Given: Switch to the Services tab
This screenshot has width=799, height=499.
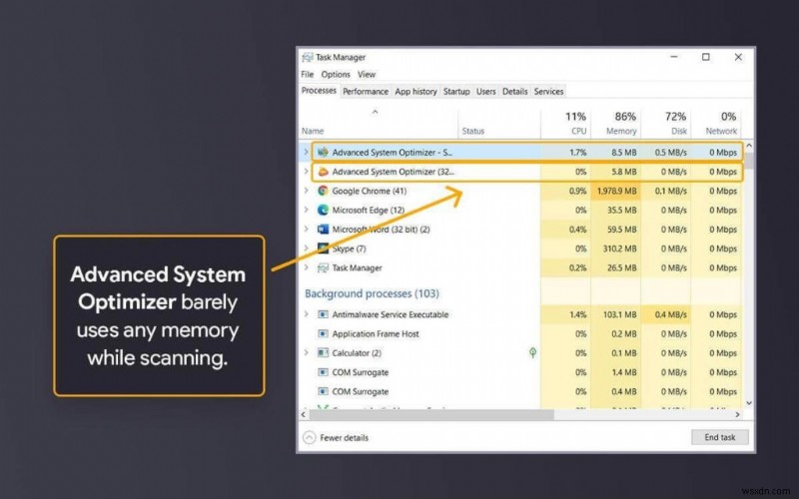Looking at the screenshot, I should coord(548,92).
